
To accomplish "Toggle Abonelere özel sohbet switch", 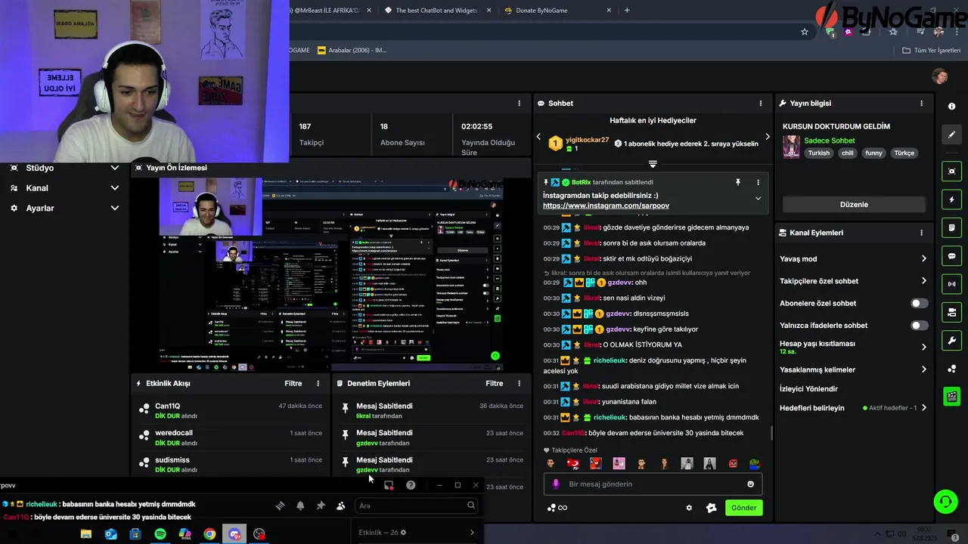I will click(919, 303).
